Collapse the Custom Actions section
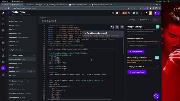 click(34, 81)
